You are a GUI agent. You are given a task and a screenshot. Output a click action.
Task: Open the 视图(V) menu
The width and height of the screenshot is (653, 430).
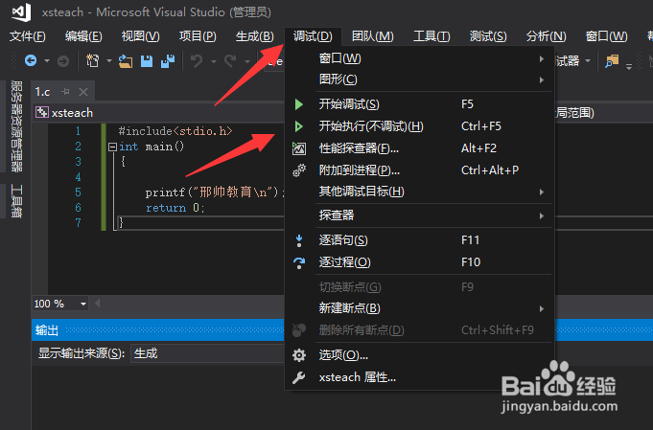[141, 36]
